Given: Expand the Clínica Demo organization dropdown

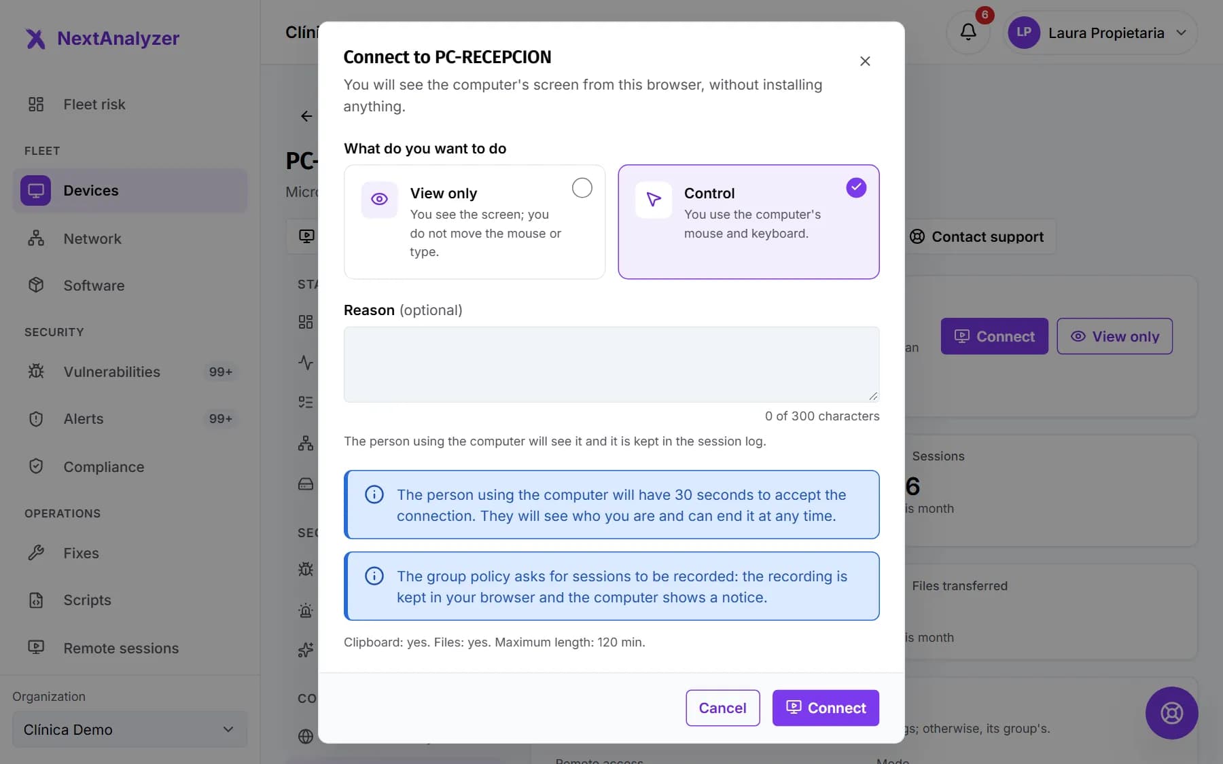Looking at the screenshot, I should click(130, 729).
